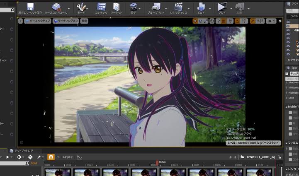Click the sequencer back navigation arrow
The height and width of the screenshot is (176, 299).
click(231, 157)
